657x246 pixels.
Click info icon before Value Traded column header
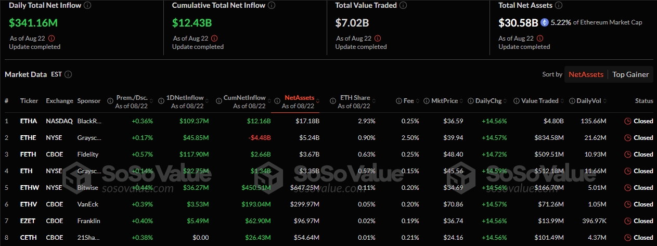coord(516,101)
